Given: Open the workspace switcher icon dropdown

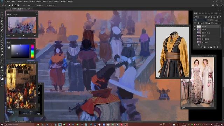Looking at the screenshot, I should point(217,5).
